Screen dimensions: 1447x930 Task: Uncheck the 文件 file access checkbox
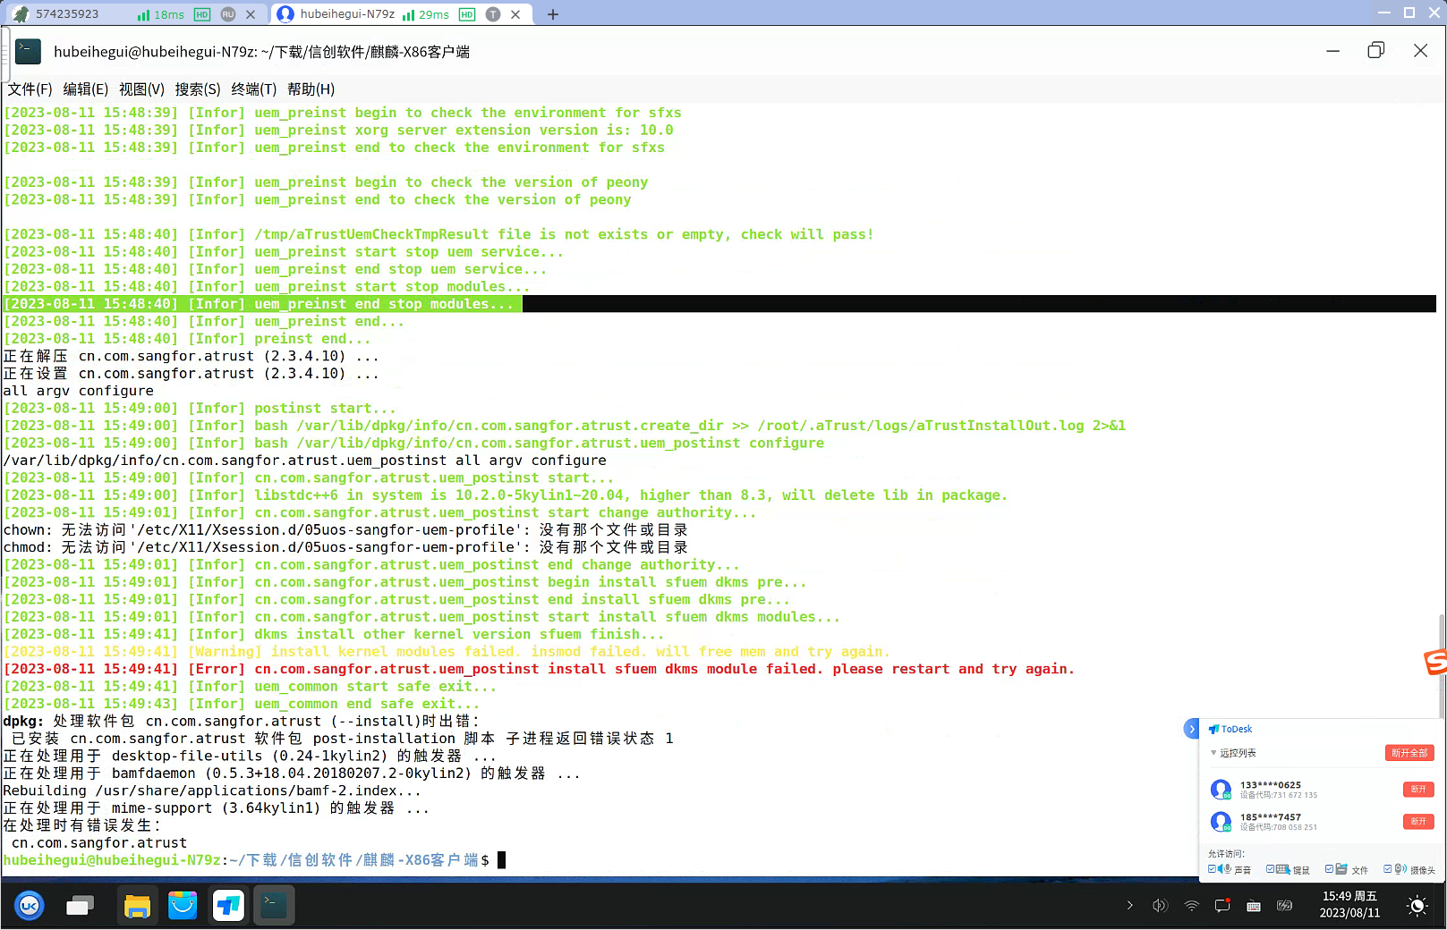tap(1330, 869)
